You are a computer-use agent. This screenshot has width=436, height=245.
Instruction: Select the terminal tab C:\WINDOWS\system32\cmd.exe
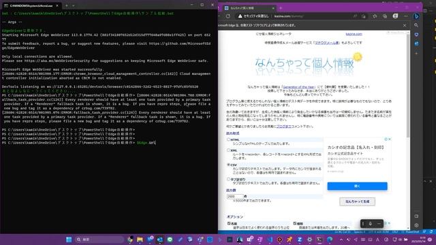click(x=31, y=5)
